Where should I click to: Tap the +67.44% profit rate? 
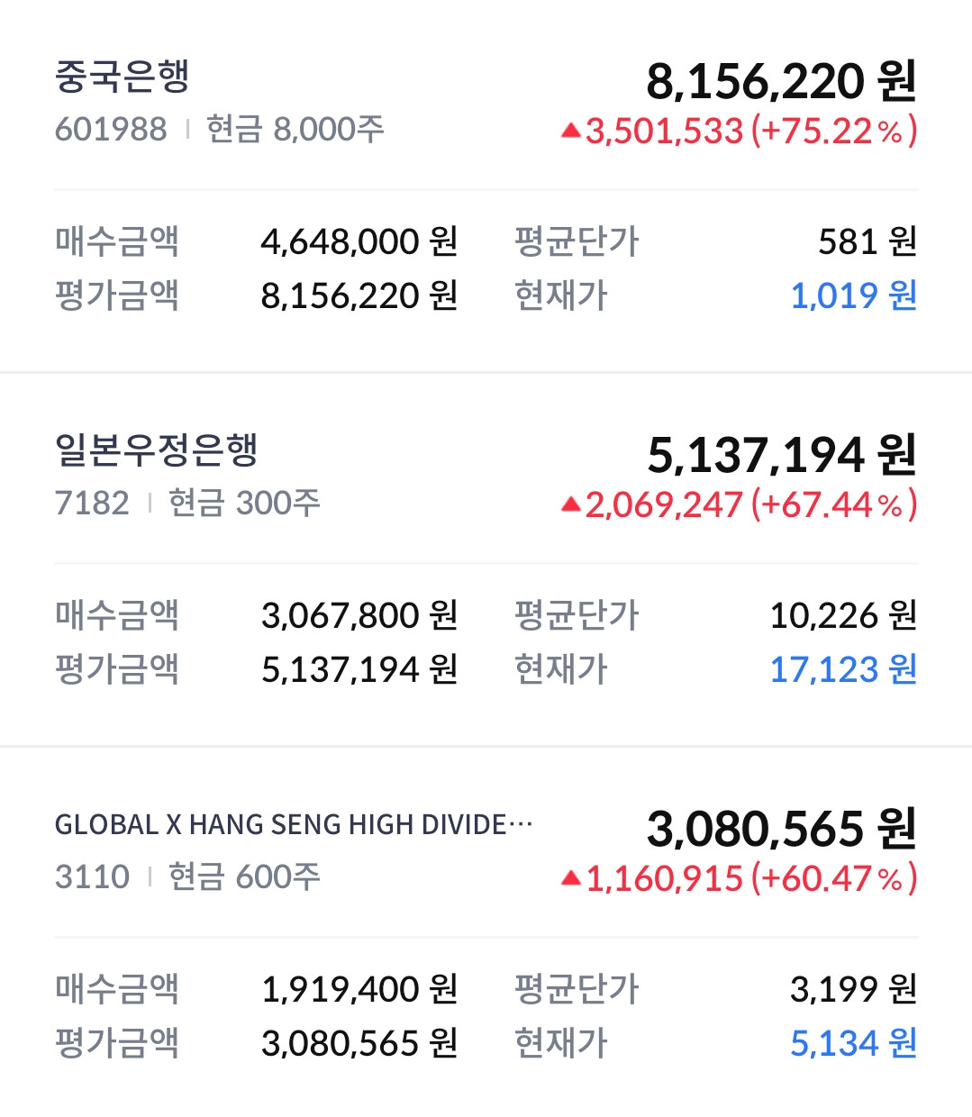coord(833,505)
